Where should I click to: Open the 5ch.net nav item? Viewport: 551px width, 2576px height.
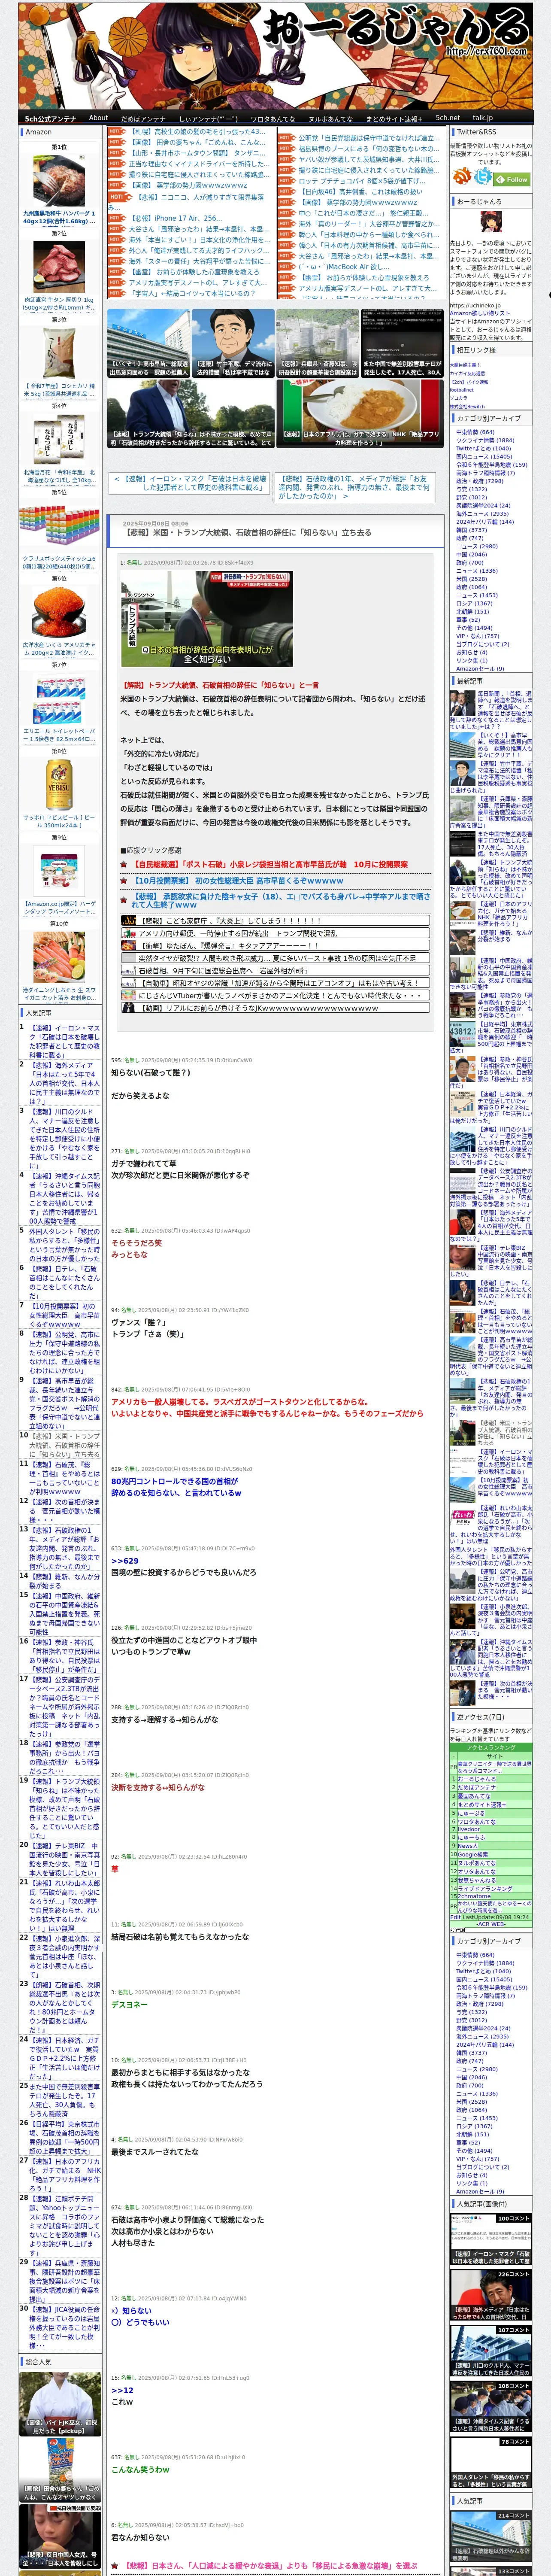(x=447, y=118)
